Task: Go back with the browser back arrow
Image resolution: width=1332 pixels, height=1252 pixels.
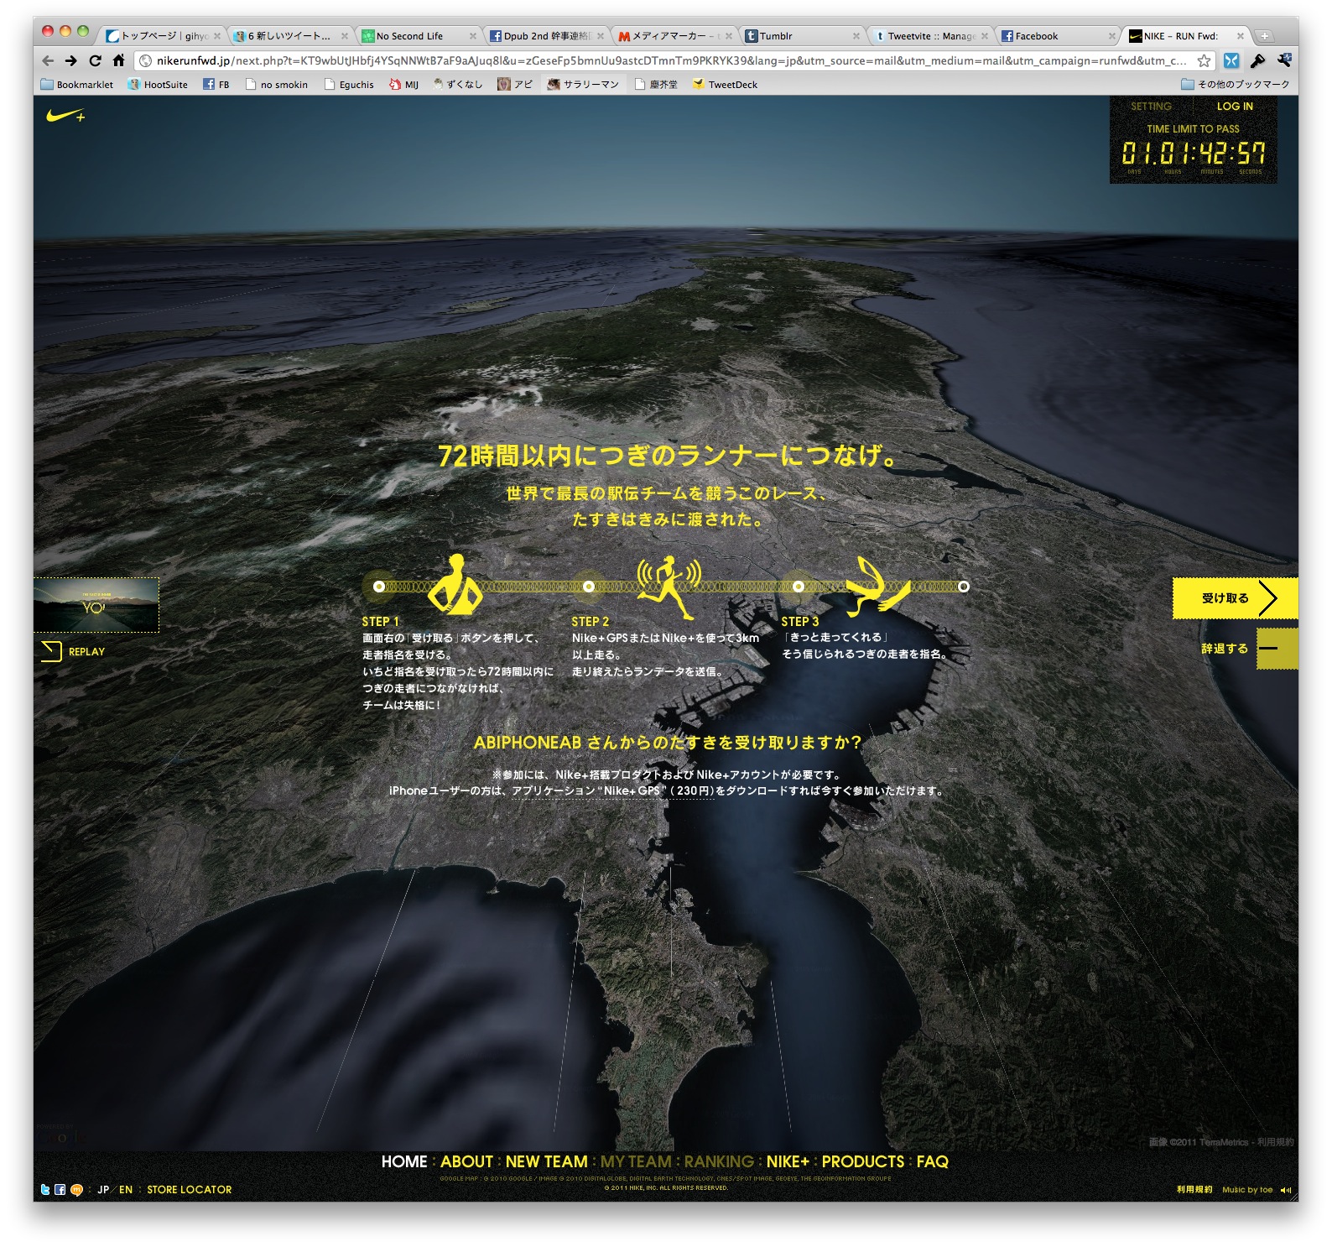Action: [x=48, y=60]
